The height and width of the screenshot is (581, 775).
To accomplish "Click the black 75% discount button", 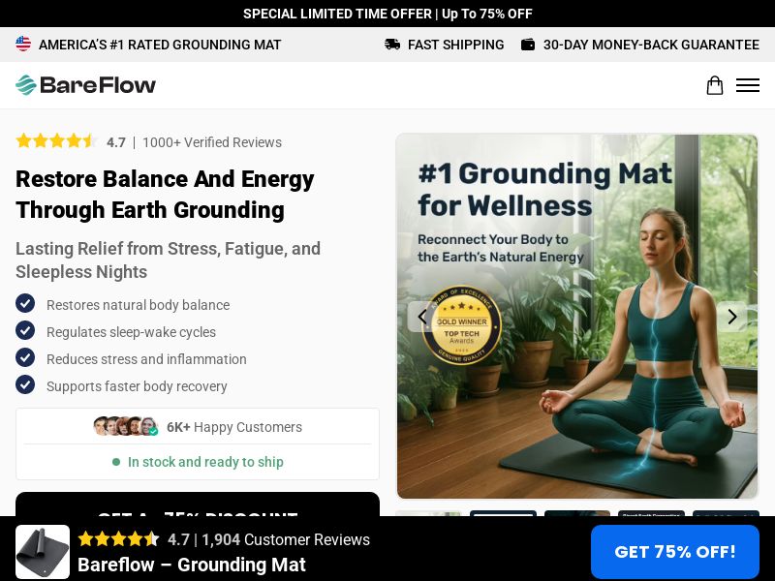I will click(x=198, y=505).
